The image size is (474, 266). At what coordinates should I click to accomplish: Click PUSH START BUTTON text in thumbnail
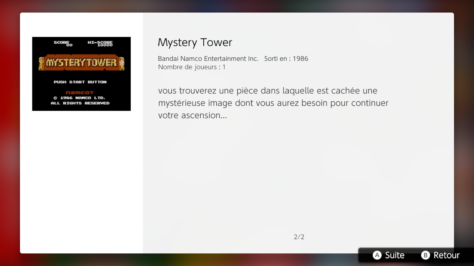(x=80, y=82)
